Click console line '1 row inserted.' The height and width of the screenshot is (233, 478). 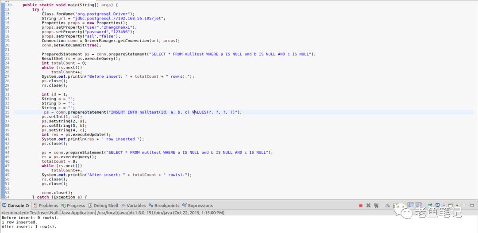click(19, 222)
